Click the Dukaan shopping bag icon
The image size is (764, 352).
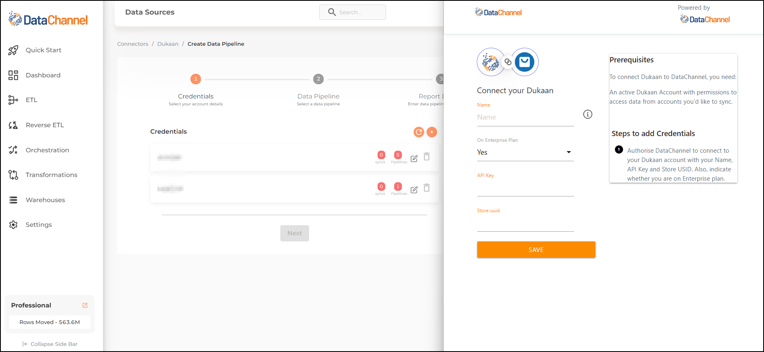[x=525, y=62]
